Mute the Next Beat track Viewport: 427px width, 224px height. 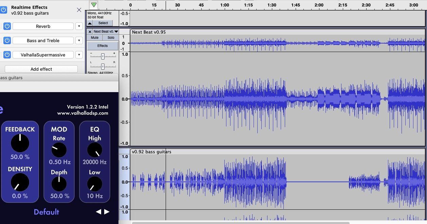point(95,38)
